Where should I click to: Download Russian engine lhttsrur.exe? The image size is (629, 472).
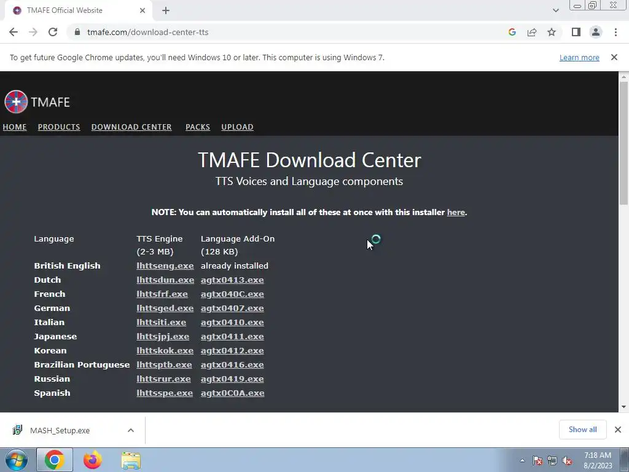163,379
